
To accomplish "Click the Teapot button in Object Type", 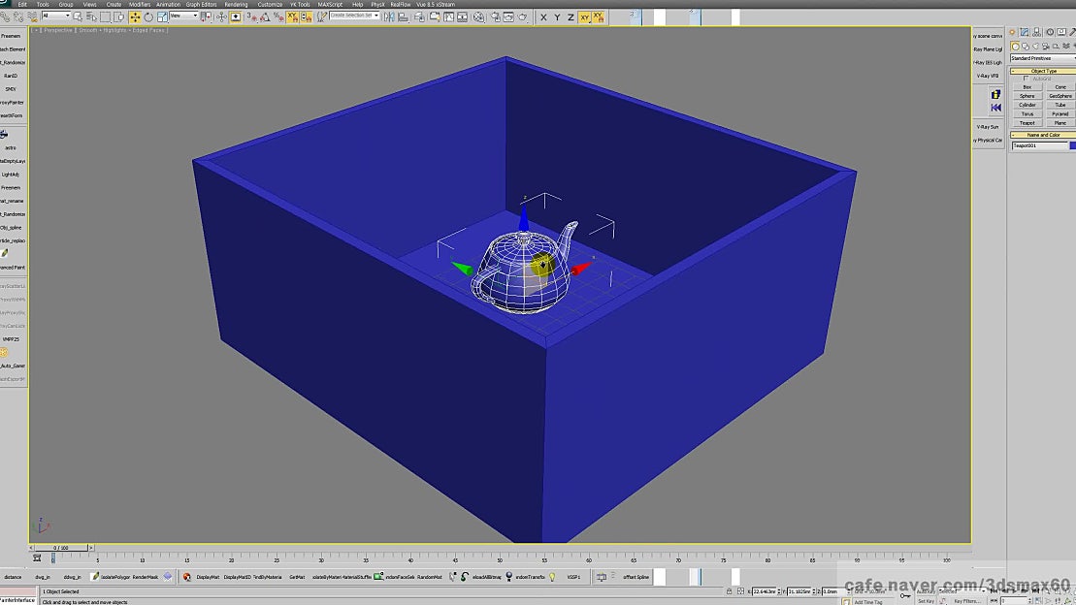I will (x=1027, y=122).
